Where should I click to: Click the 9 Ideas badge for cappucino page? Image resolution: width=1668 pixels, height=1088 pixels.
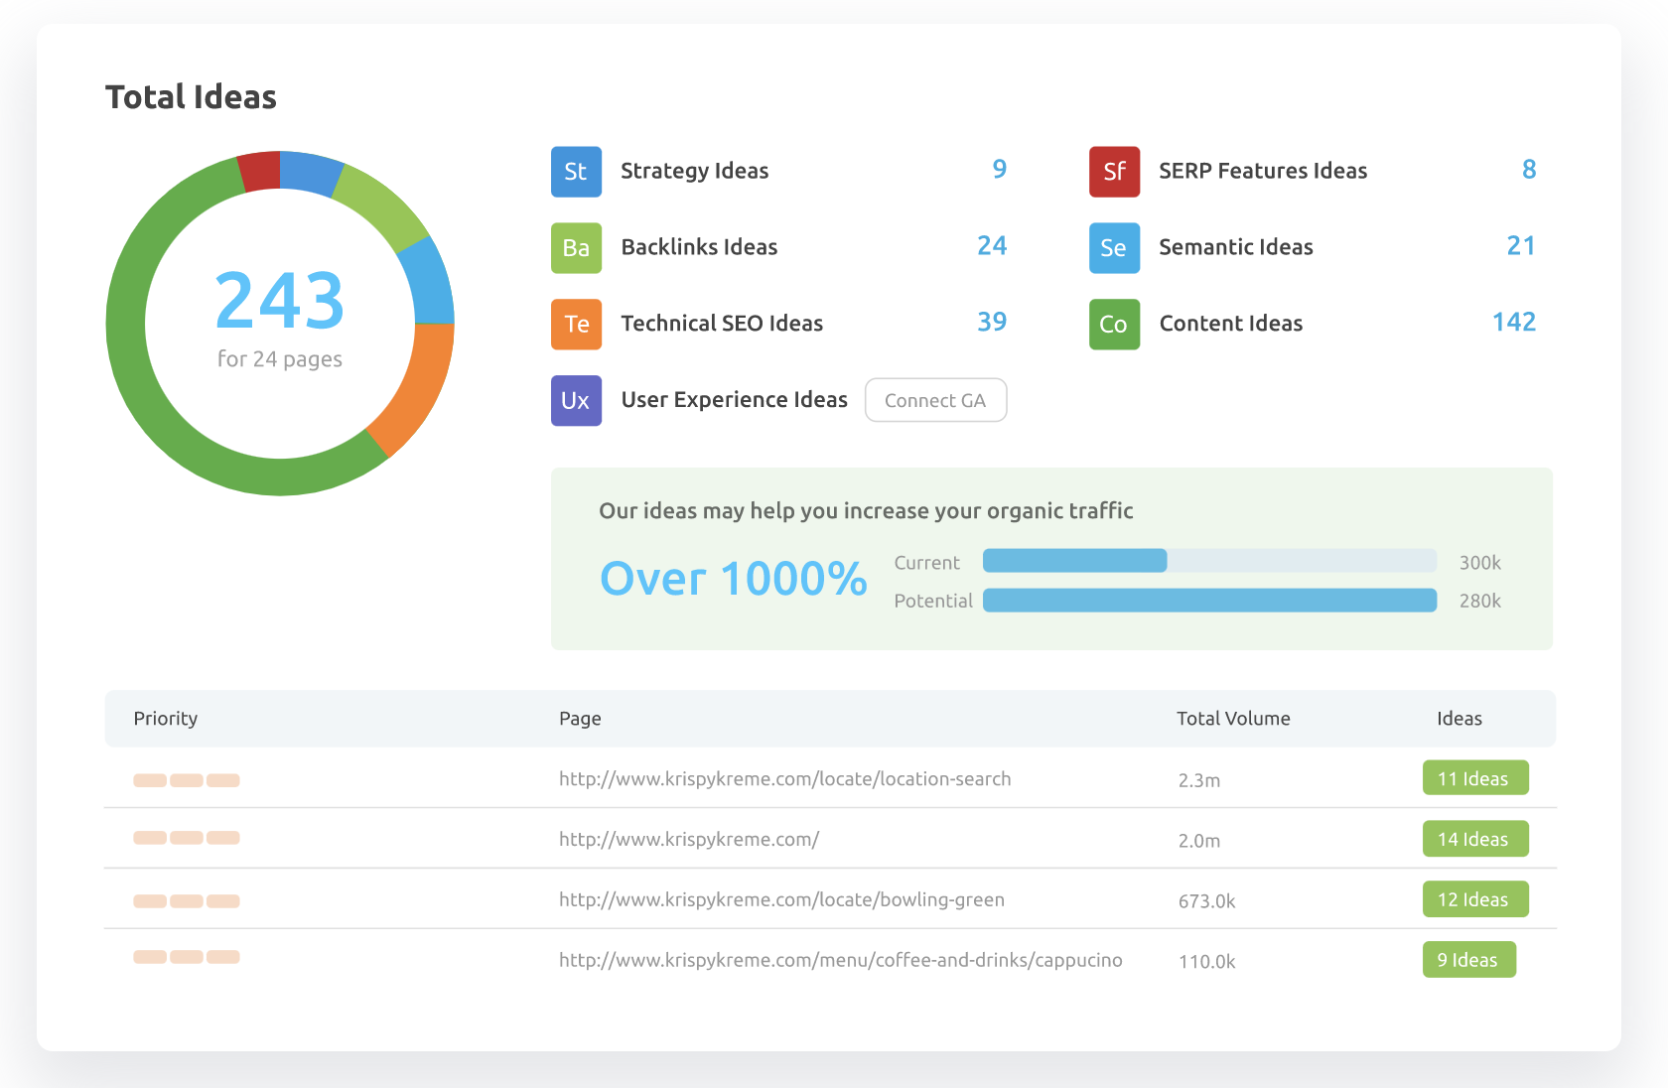1468,959
